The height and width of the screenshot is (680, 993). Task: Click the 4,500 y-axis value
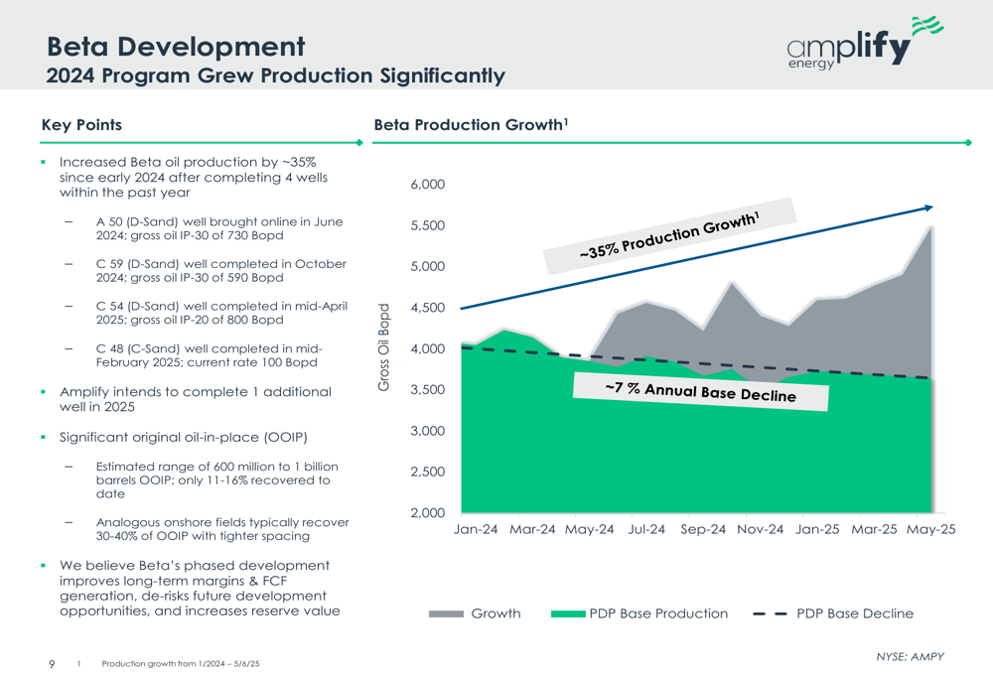click(x=427, y=308)
